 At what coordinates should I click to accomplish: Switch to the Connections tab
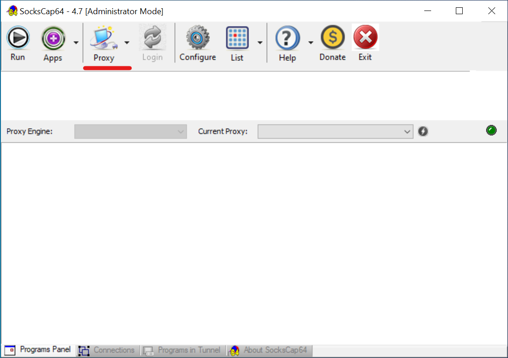pos(108,350)
